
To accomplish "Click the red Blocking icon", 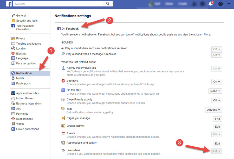I will click(x=13, y=53).
